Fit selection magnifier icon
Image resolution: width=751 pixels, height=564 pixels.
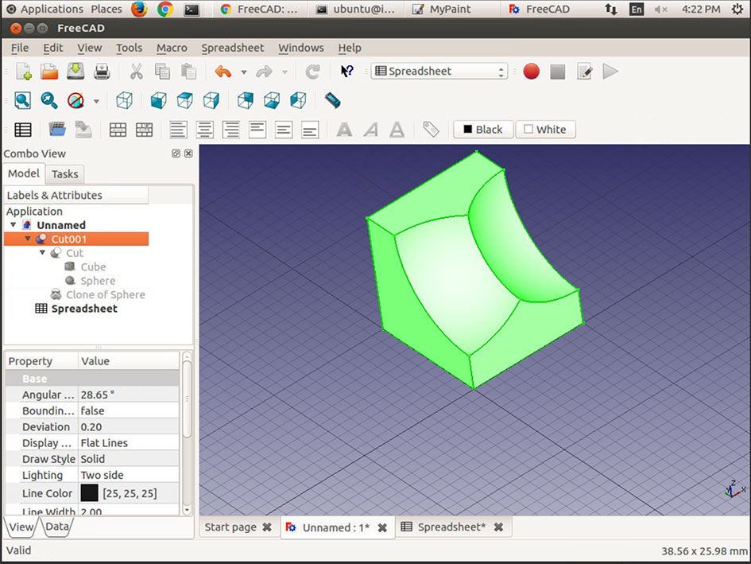(48, 101)
